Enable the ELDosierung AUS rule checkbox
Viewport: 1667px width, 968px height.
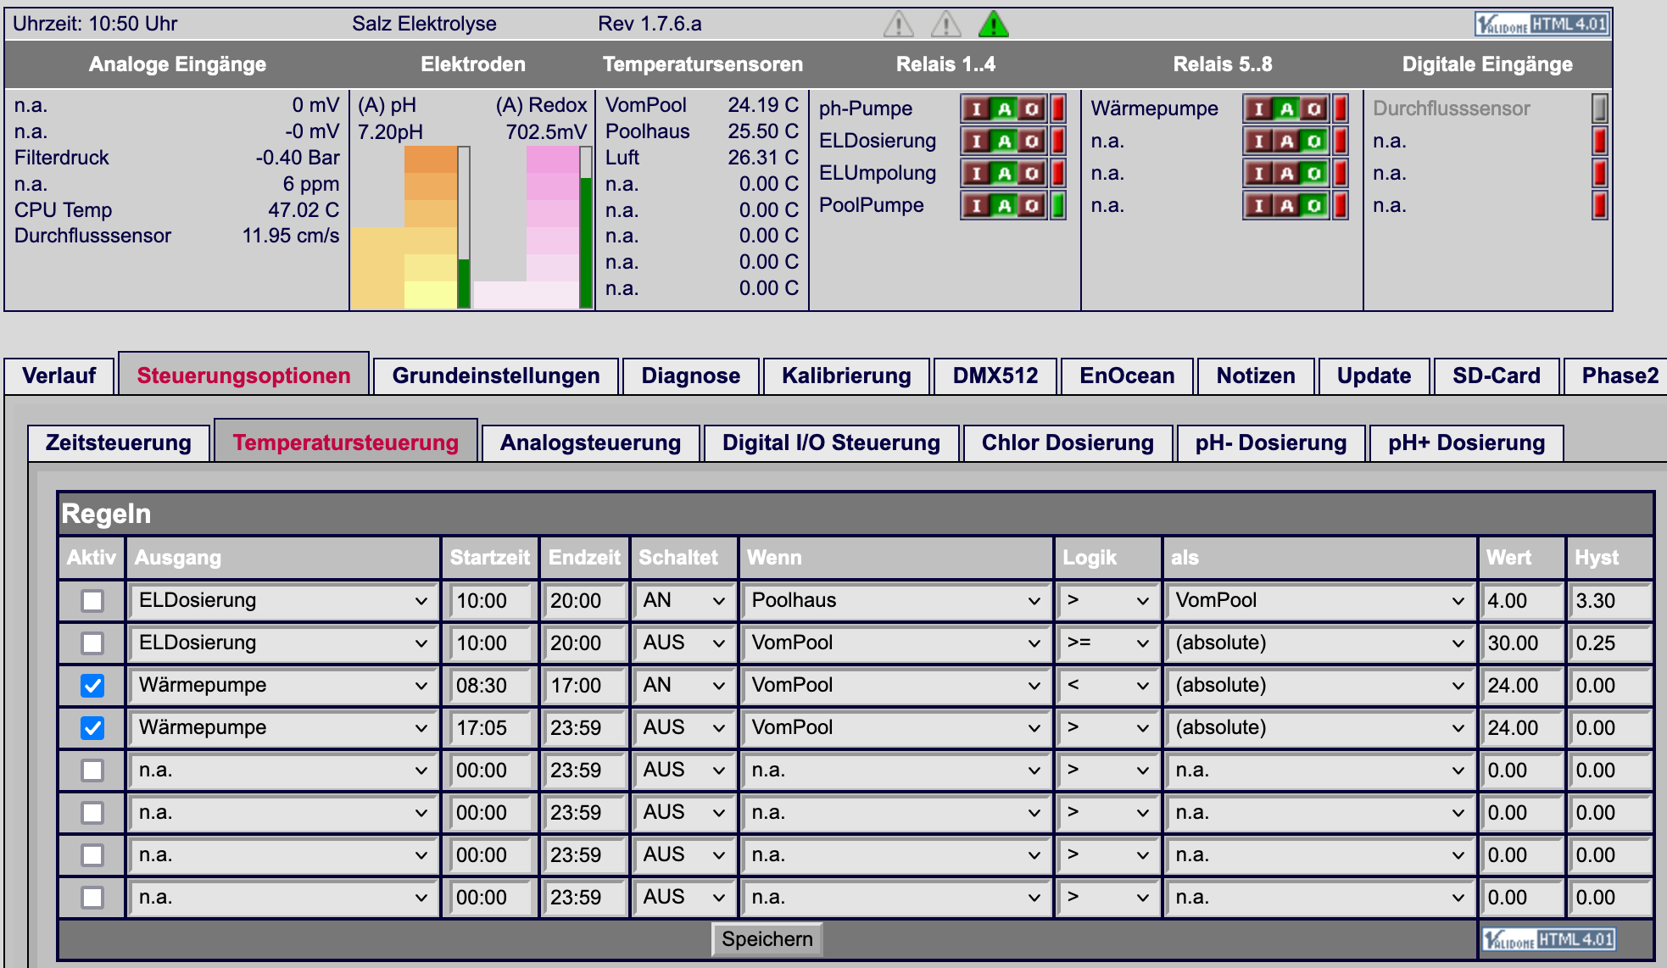[92, 643]
